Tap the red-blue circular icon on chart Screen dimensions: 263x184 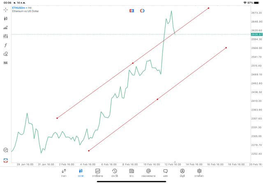point(142,11)
